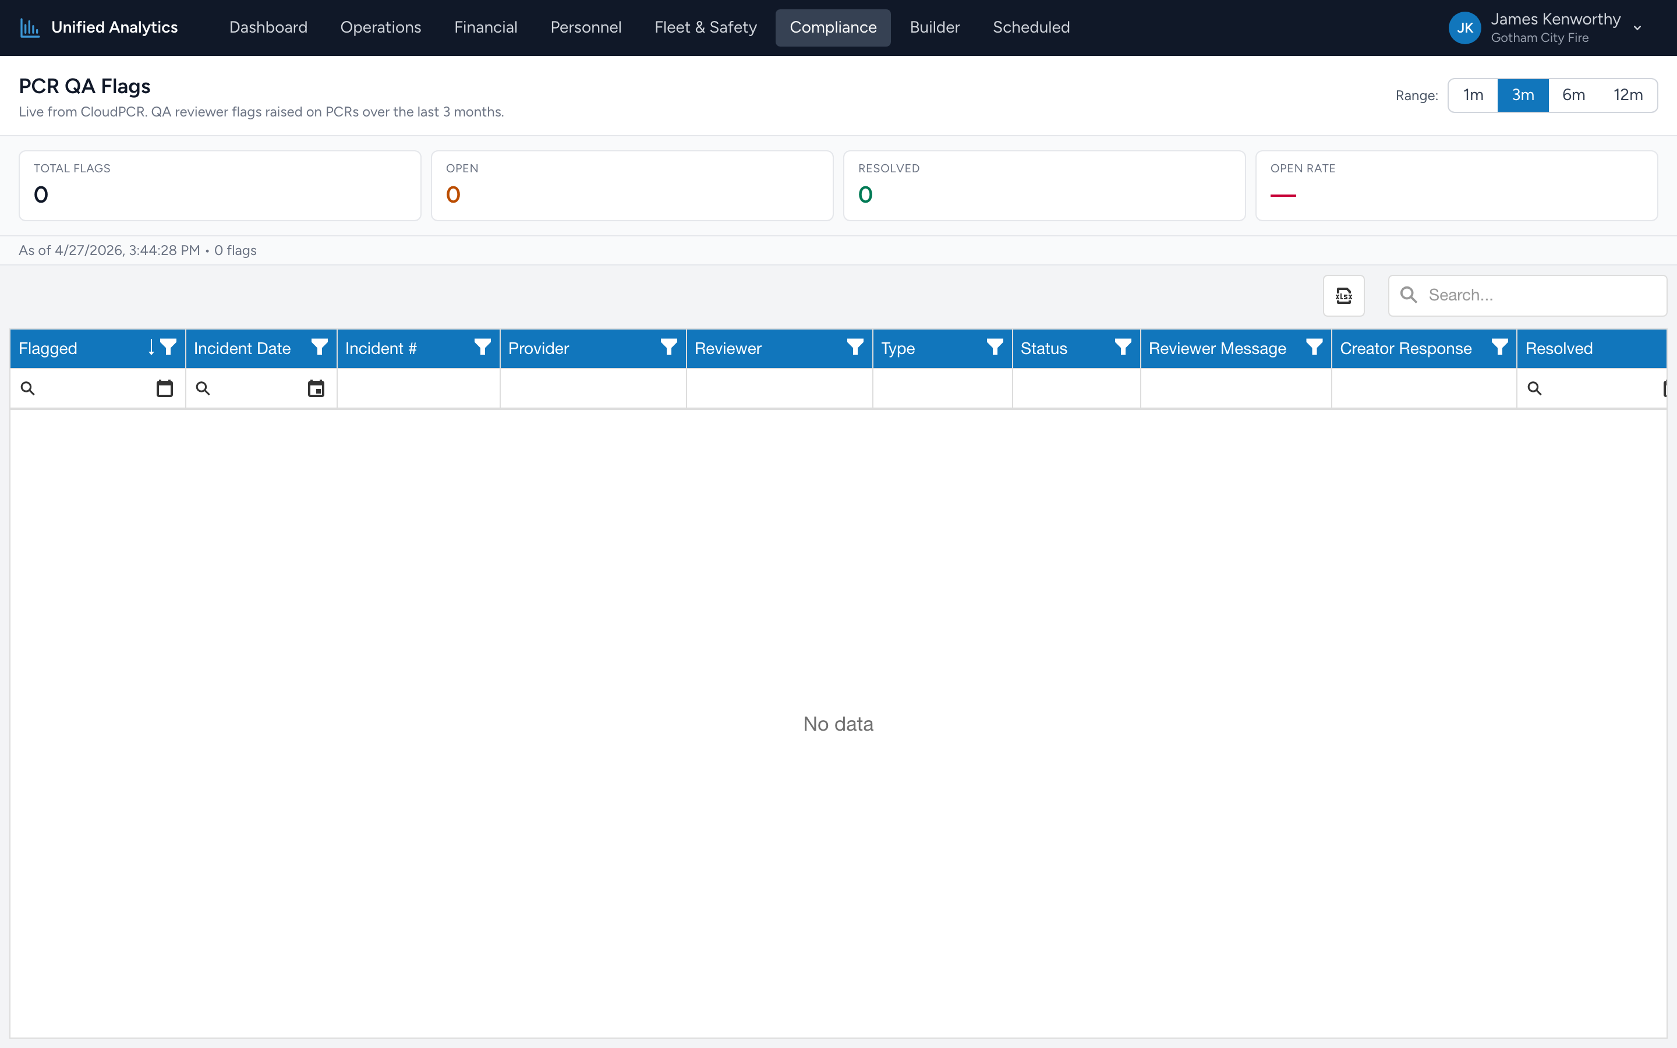This screenshot has width=1677, height=1048.
Task: Click the Open Rate summary card
Action: pyautogui.click(x=1457, y=186)
